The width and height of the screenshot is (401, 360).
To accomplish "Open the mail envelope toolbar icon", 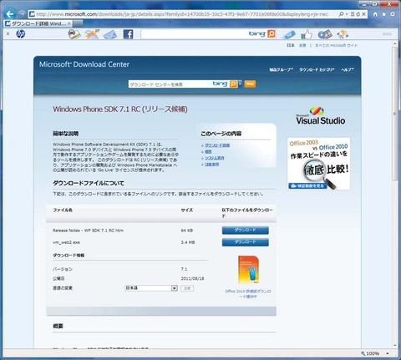I will [110, 34].
